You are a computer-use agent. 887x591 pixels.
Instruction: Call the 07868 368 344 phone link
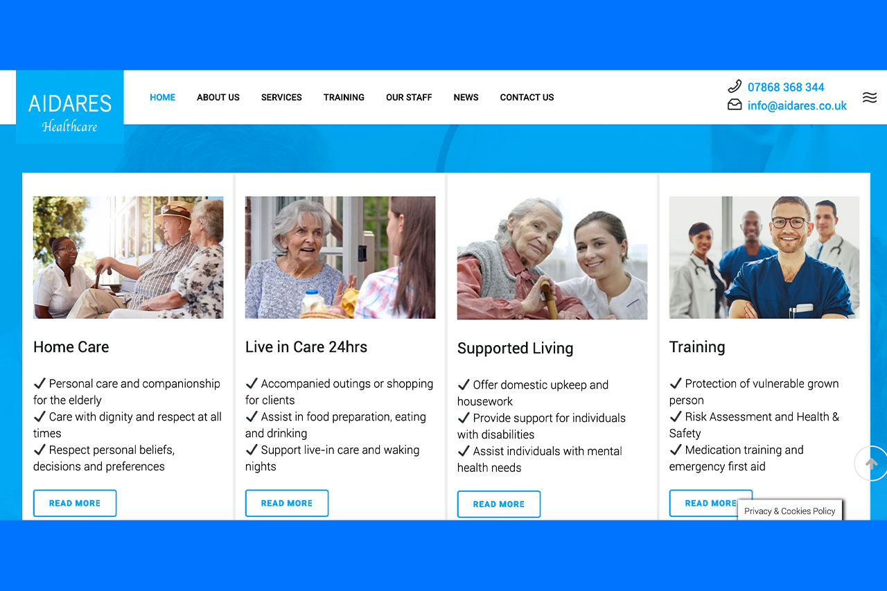click(786, 87)
